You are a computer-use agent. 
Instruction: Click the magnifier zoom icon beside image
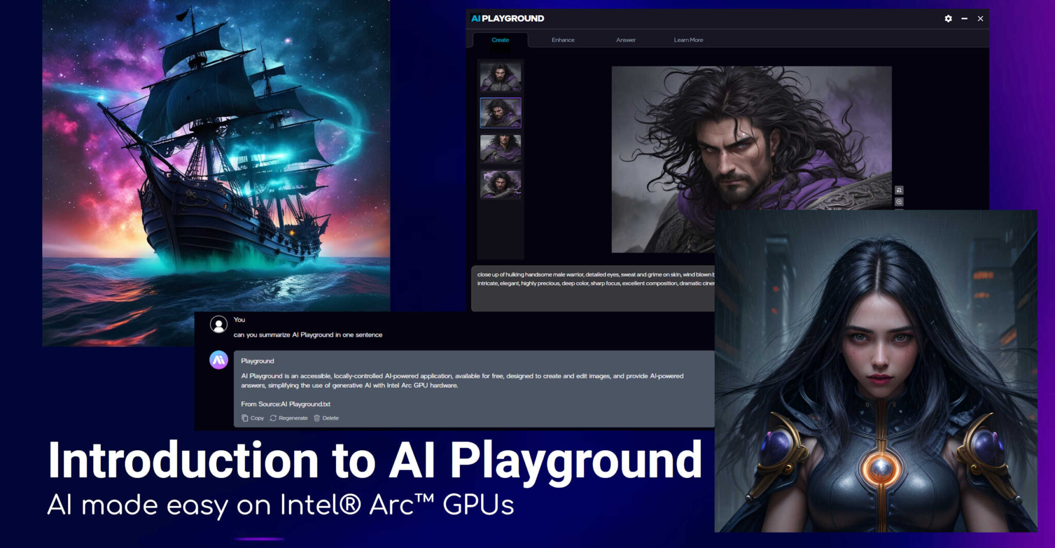tap(899, 202)
